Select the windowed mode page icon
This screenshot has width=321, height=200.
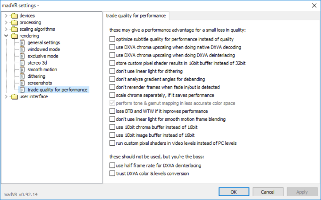coord(22,49)
